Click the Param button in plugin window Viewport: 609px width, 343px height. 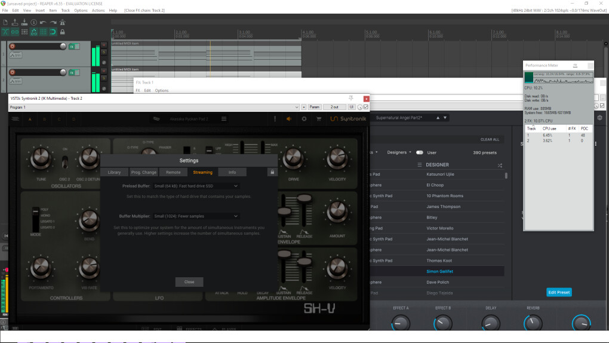coord(315,107)
